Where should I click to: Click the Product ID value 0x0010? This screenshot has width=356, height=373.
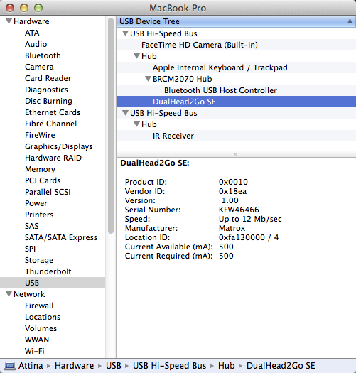click(233, 182)
